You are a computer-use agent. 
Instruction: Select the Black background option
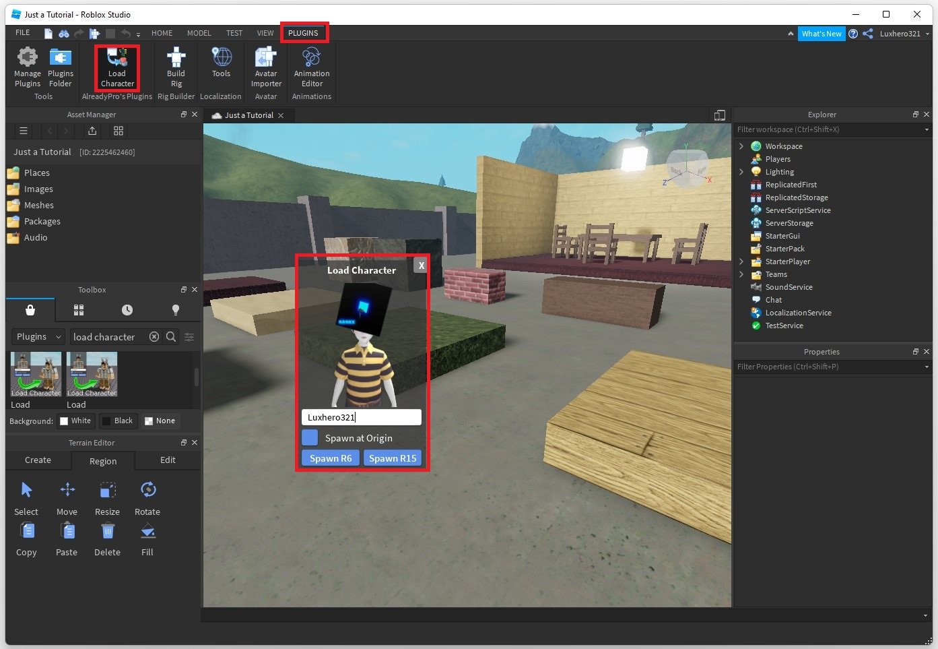pos(117,421)
